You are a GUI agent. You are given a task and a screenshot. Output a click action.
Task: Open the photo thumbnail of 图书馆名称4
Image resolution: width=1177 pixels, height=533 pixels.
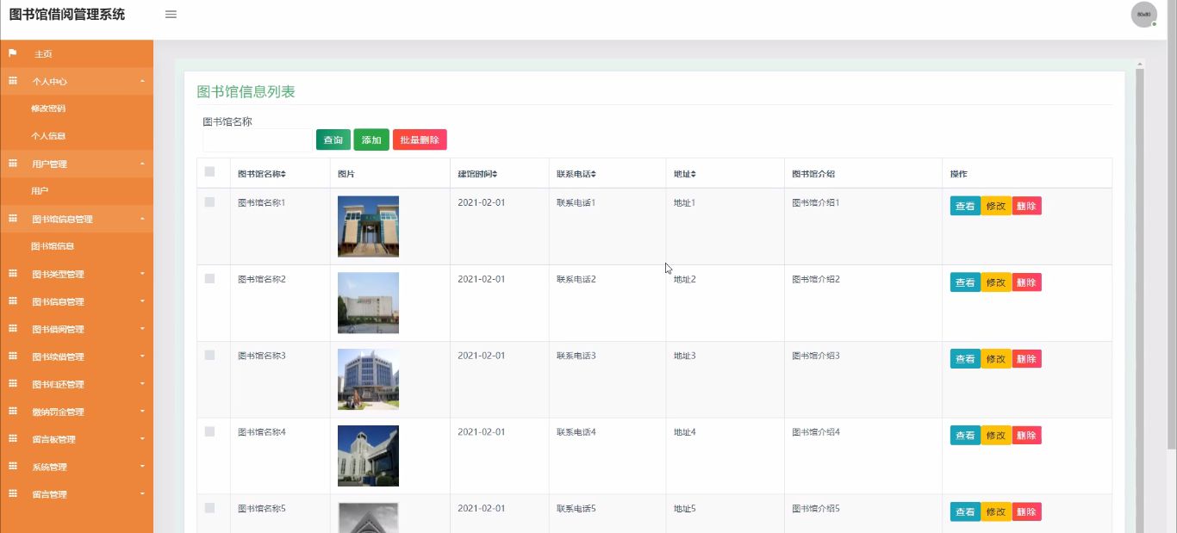click(x=368, y=456)
